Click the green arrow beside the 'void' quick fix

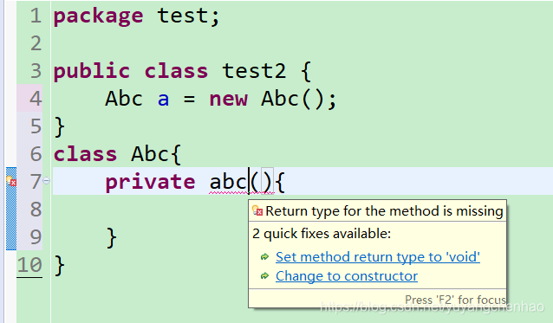pos(264,257)
